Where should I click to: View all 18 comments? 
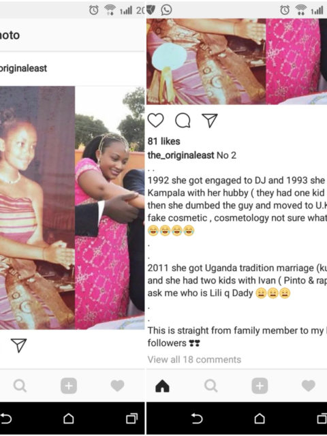click(x=194, y=360)
